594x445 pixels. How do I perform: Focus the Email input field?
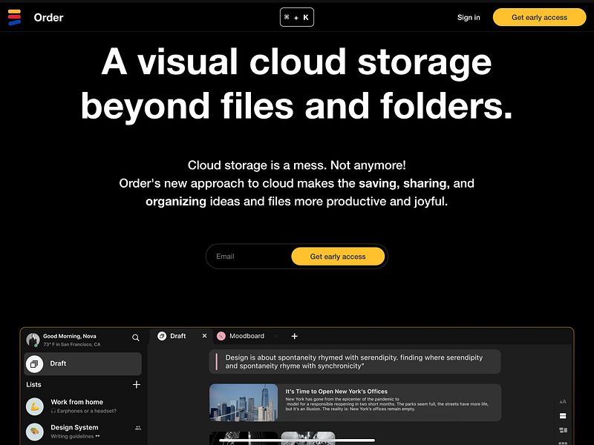coord(250,257)
